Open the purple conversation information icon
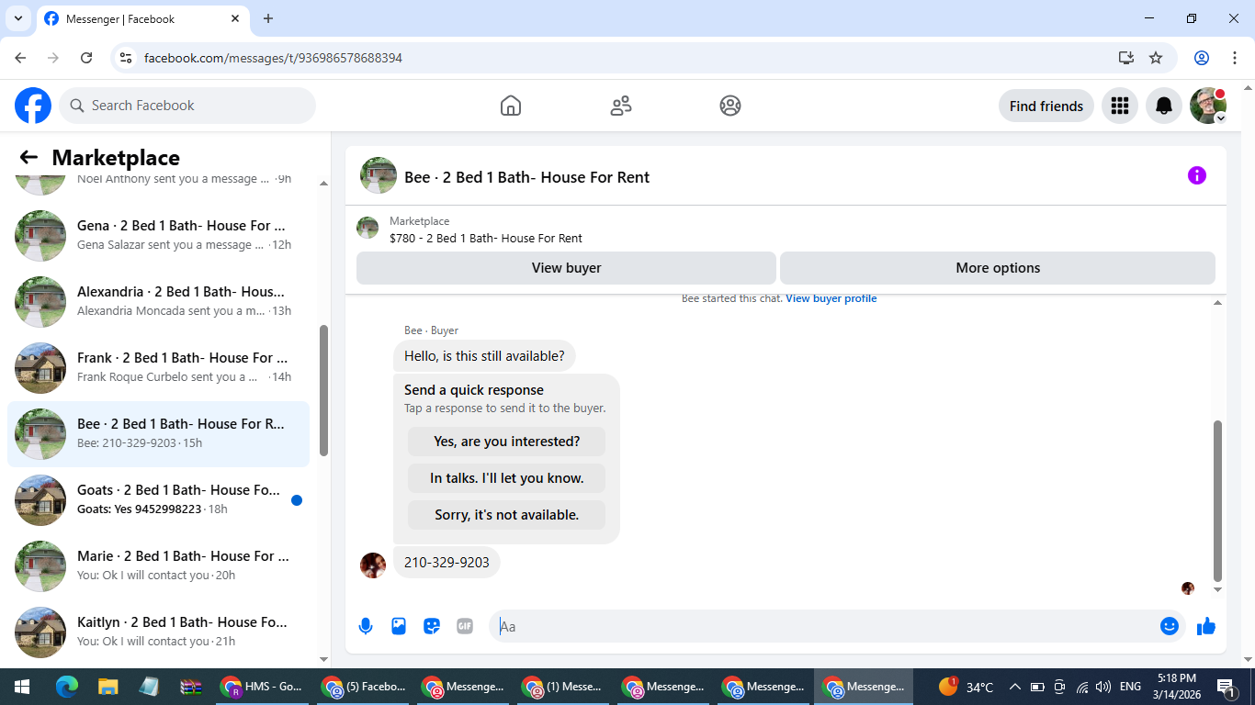The image size is (1255, 705). (x=1196, y=175)
